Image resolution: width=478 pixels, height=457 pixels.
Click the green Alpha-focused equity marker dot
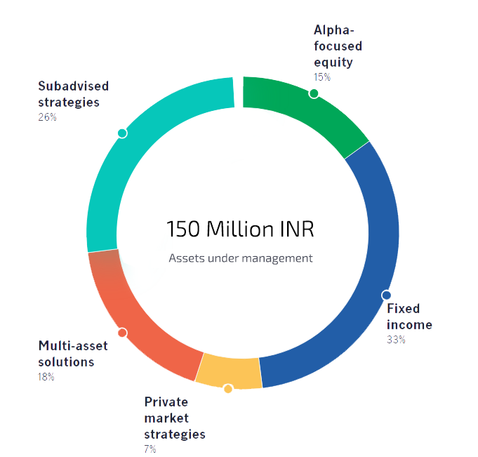click(314, 93)
